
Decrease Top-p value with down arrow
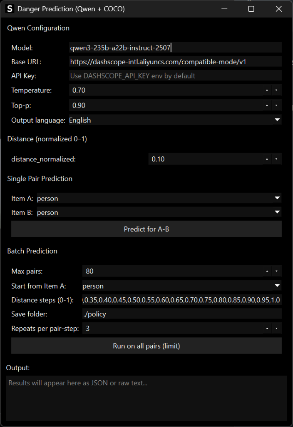coord(276,105)
